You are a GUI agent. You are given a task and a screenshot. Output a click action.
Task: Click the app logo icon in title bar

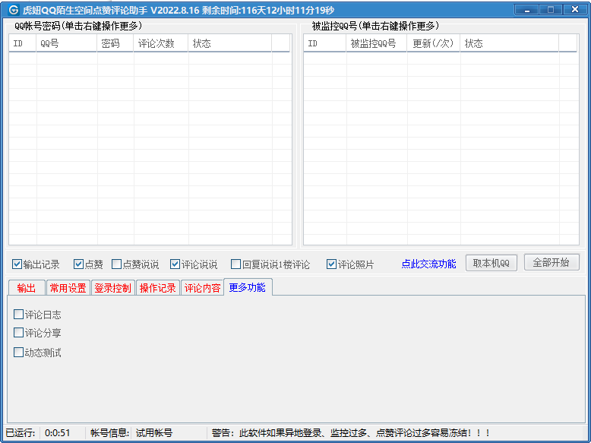tap(14, 10)
